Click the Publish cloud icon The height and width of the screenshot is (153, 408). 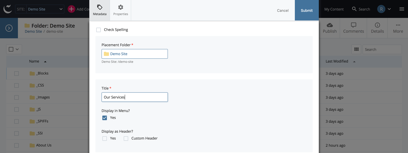[330, 25]
